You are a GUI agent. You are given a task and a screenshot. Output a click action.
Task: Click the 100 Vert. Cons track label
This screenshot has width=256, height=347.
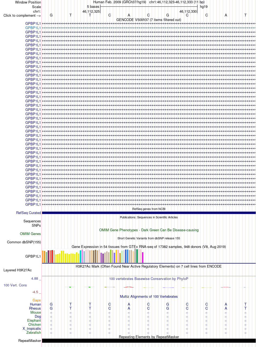coord(15,285)
